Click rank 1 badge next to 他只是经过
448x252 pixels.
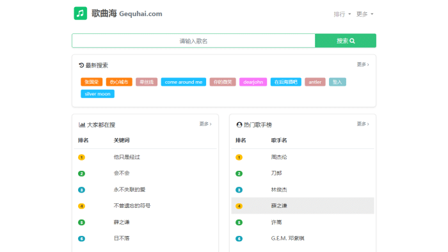[81, 157]
